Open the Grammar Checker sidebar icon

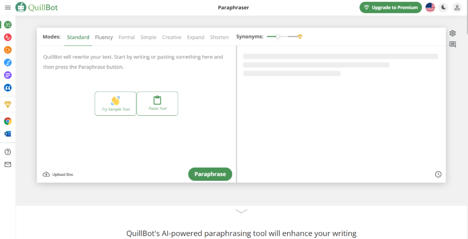(x=8, y=37)
